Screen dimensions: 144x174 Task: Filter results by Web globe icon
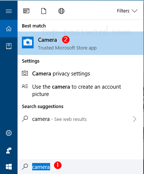61,11
